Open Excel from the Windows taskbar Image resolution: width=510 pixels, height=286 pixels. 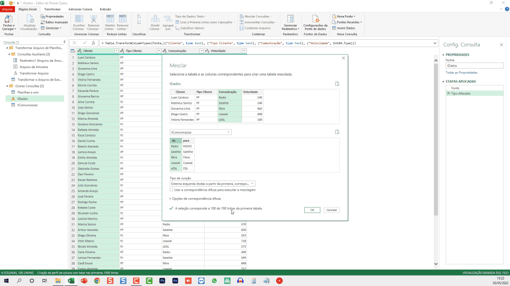point(71,281)
